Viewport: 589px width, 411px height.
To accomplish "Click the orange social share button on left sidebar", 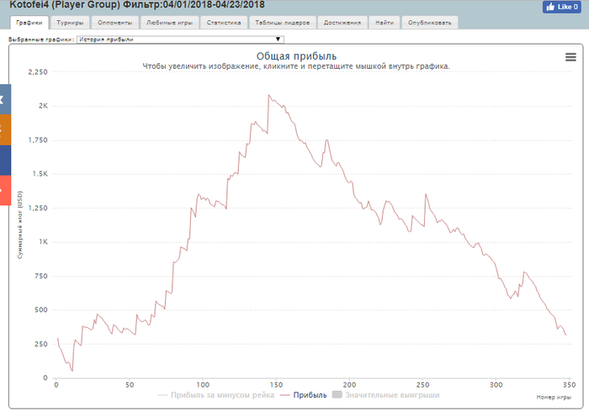I will pos(5,130).
